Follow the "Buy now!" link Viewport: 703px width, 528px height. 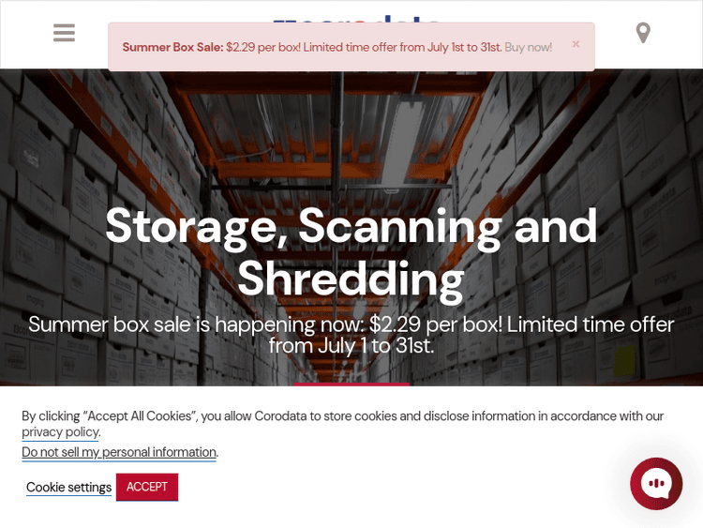point(529,47)
